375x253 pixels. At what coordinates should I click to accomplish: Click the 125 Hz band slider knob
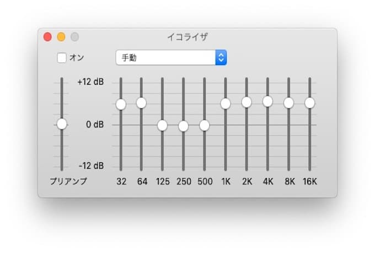pyautogui.click(x=162, y=125)
